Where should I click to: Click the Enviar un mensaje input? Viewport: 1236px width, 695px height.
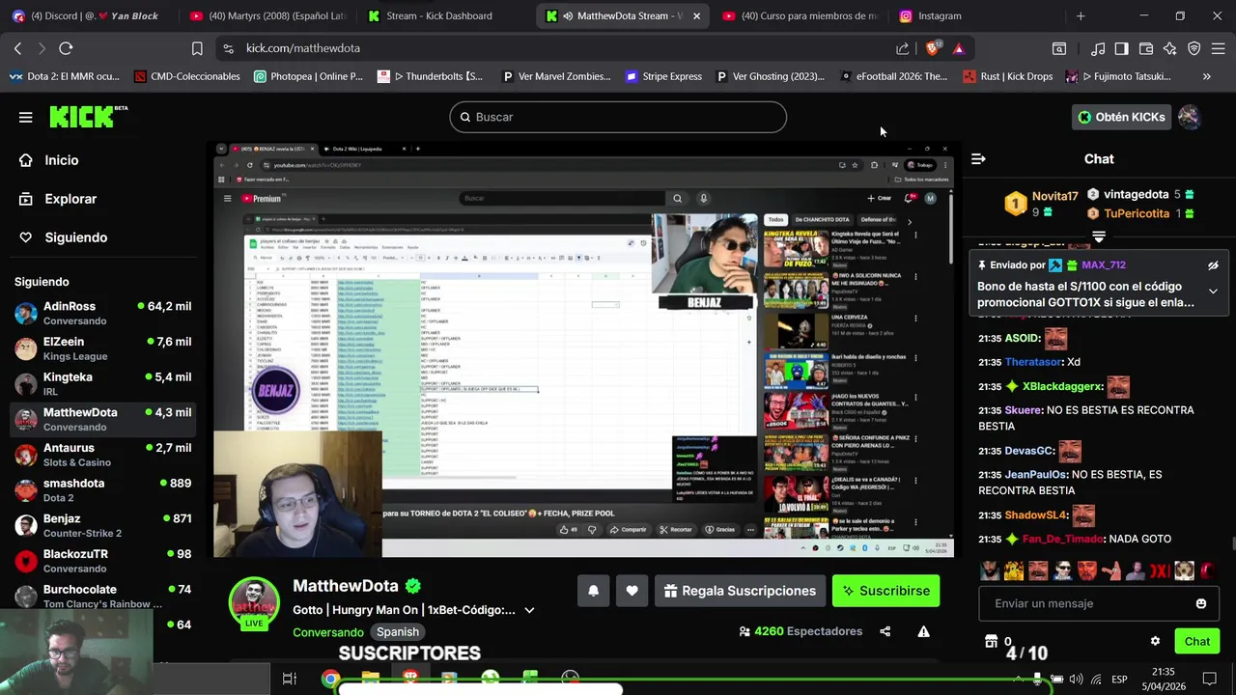(x=1086, y=603)
